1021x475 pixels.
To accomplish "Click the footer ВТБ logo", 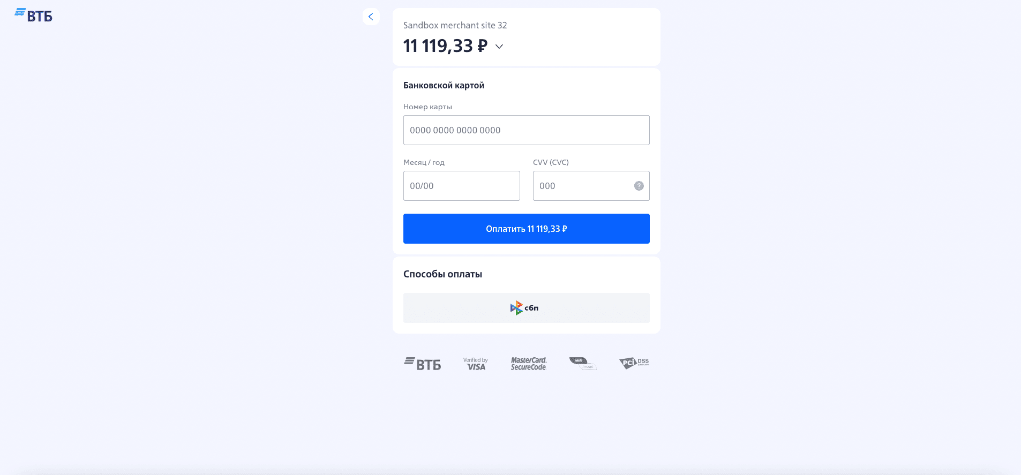I will (423, 364).
